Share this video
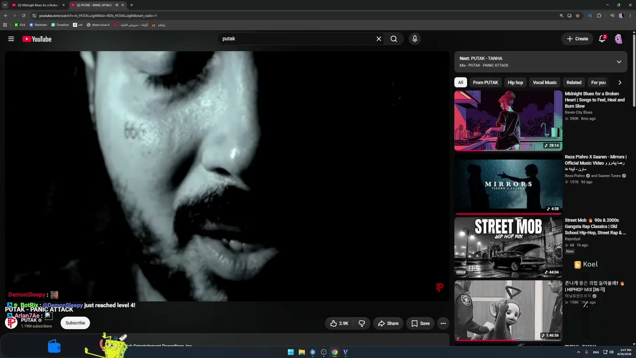The width and height of the screenshot is (636, 358). (388, 323)
